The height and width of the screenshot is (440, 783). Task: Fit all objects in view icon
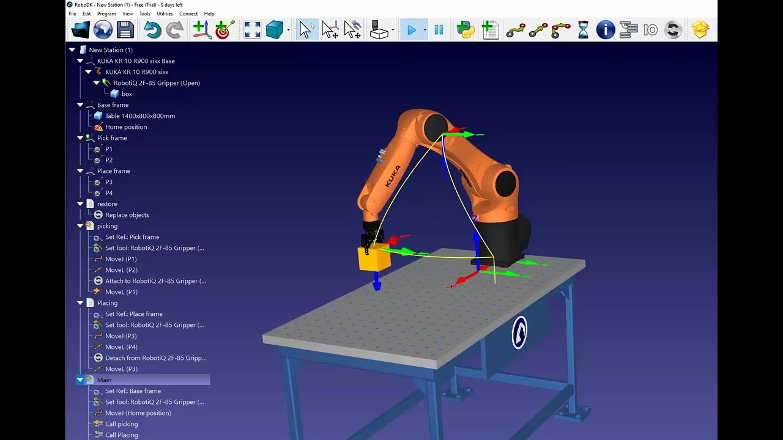click(x=252, y=29)
